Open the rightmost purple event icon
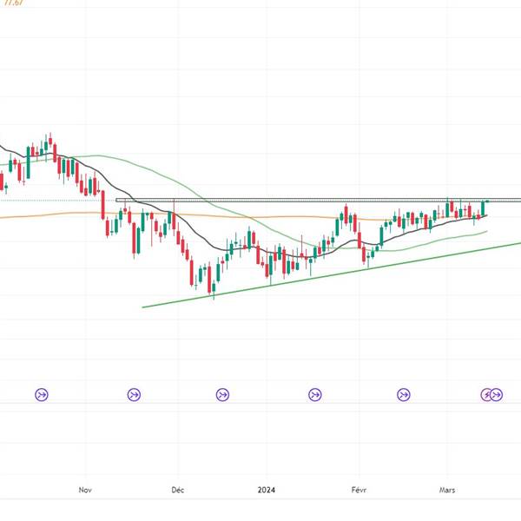Image resolution: width=521 pixels, height=521 pixels. [497, 395]
